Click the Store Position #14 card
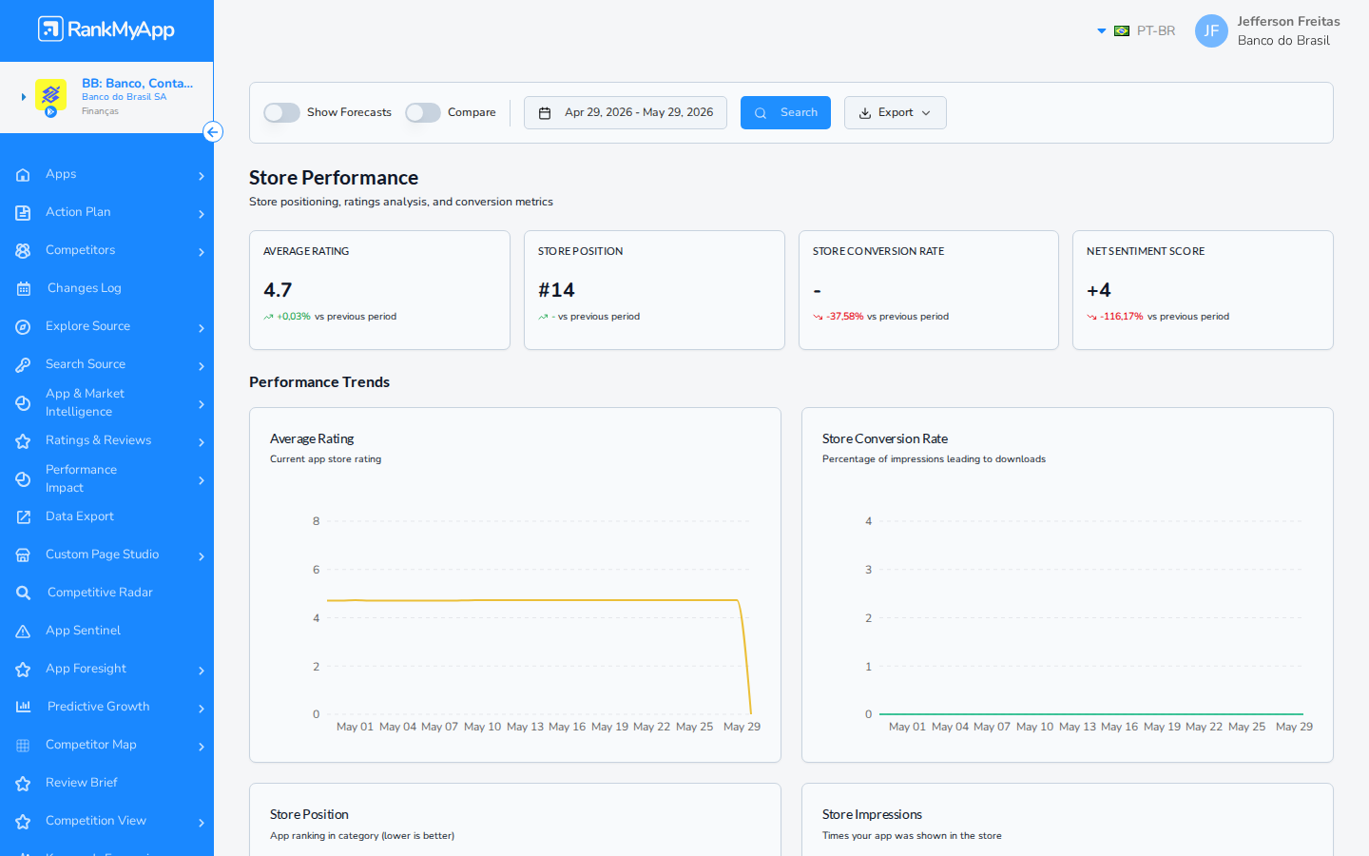The image size is (1369, 856). pyautogui.click(x=654, y=290)
